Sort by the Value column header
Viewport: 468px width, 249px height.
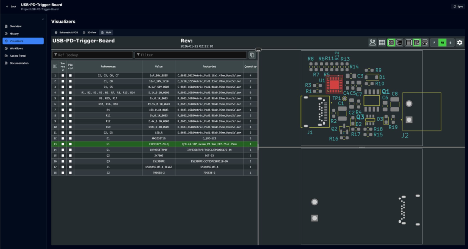159,67
